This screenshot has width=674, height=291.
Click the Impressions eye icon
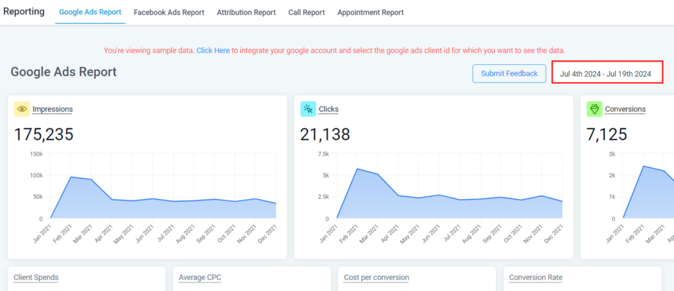[22, 109]
